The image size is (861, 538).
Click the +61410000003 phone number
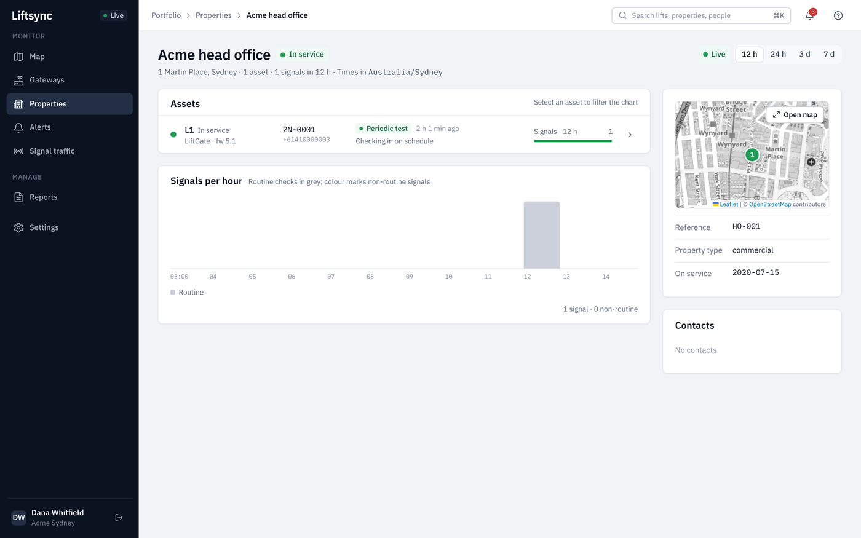click(306, 140)
